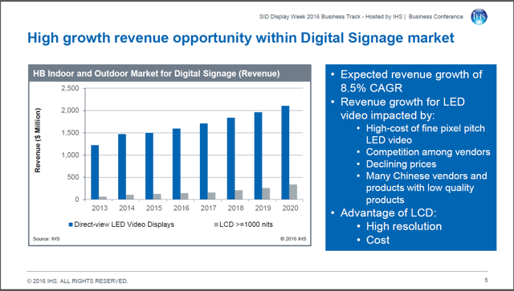Click the 2020 gray LCD bar
The height and width of the screenshot is (291, 514).
pos(293,192)
